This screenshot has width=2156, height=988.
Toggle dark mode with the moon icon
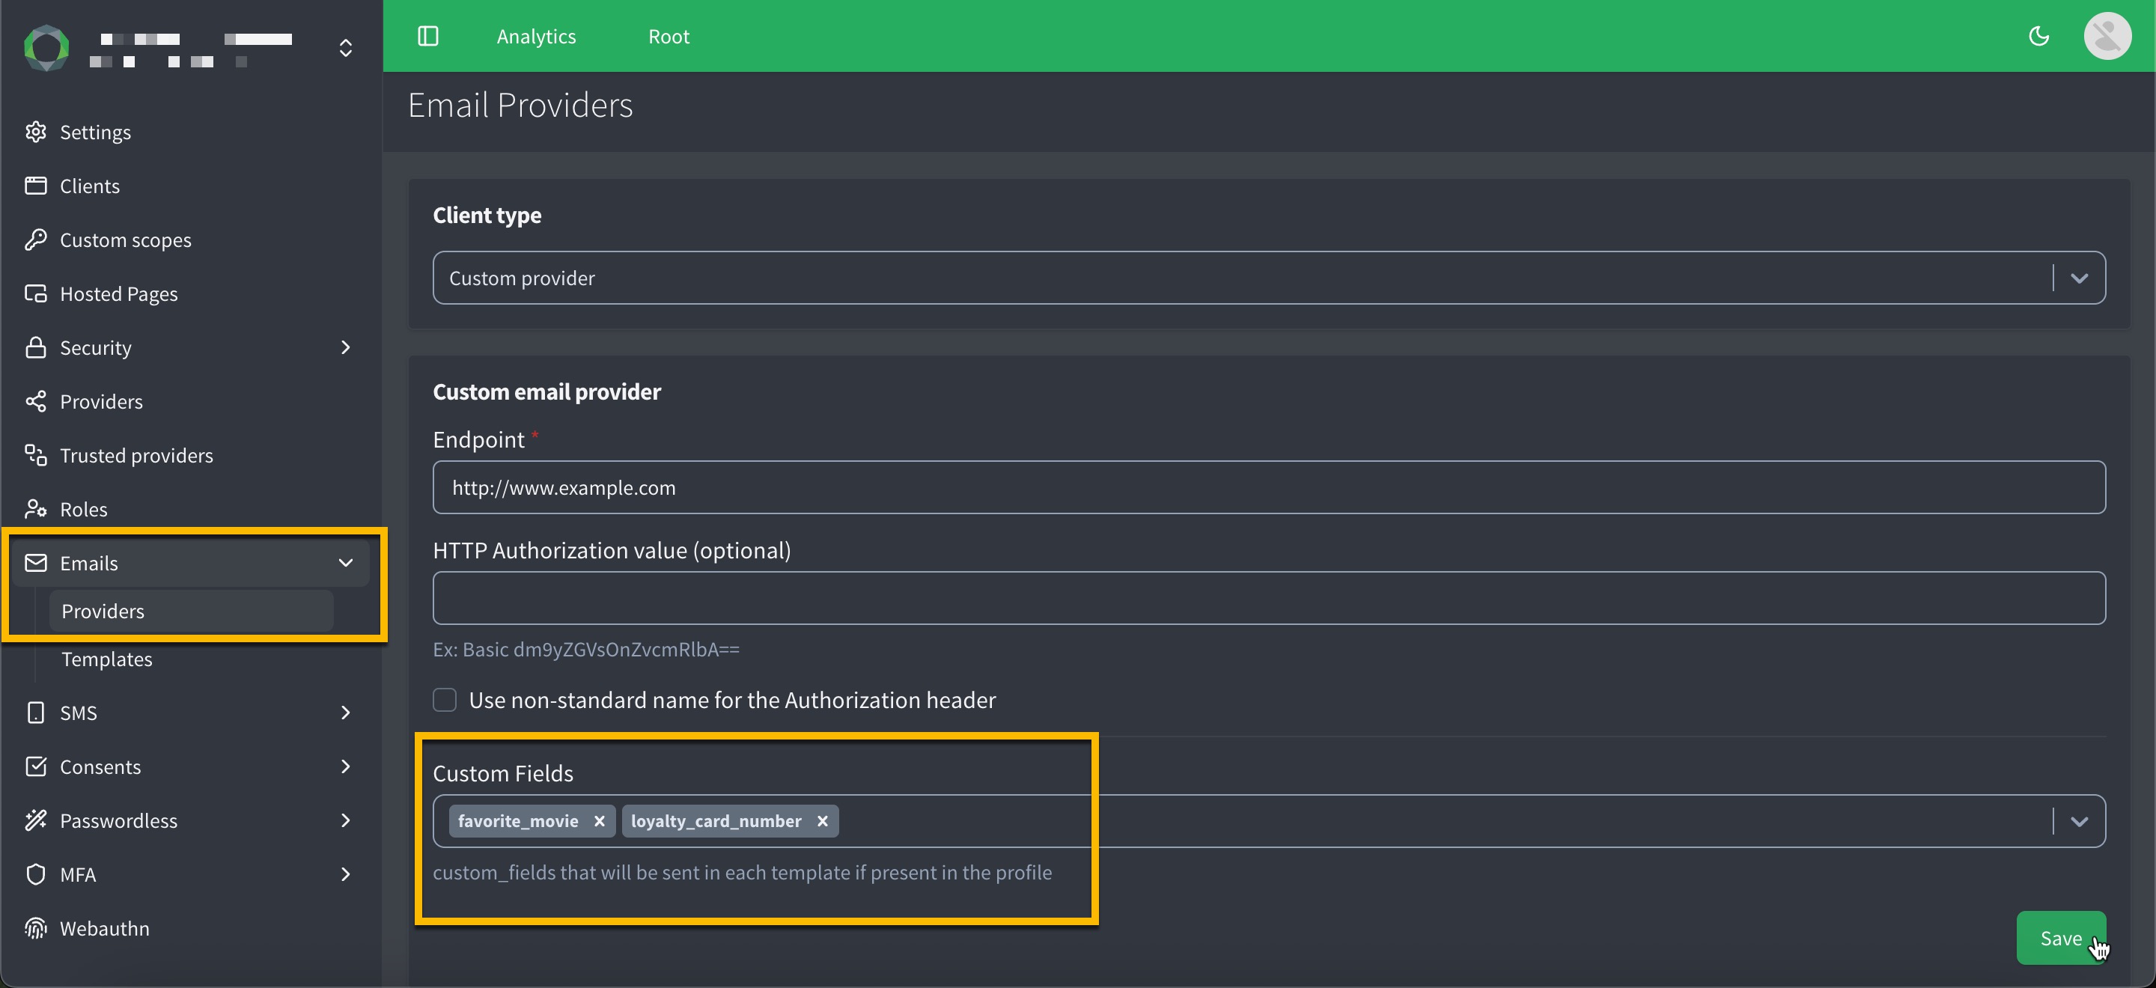pyautogui.click(x=2038, y=36)
